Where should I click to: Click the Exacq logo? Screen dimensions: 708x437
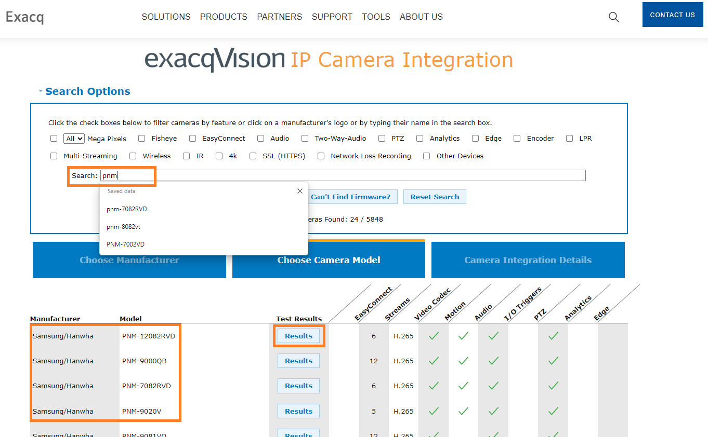click(x=24, y=17)
